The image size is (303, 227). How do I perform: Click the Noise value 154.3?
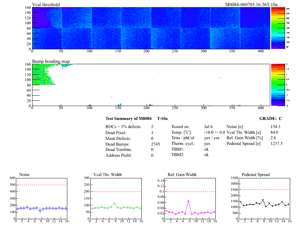[275, 127]
